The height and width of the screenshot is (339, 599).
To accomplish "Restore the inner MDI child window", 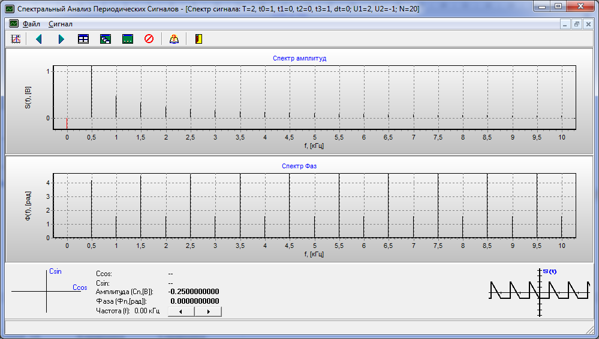I will coord(577,24).
